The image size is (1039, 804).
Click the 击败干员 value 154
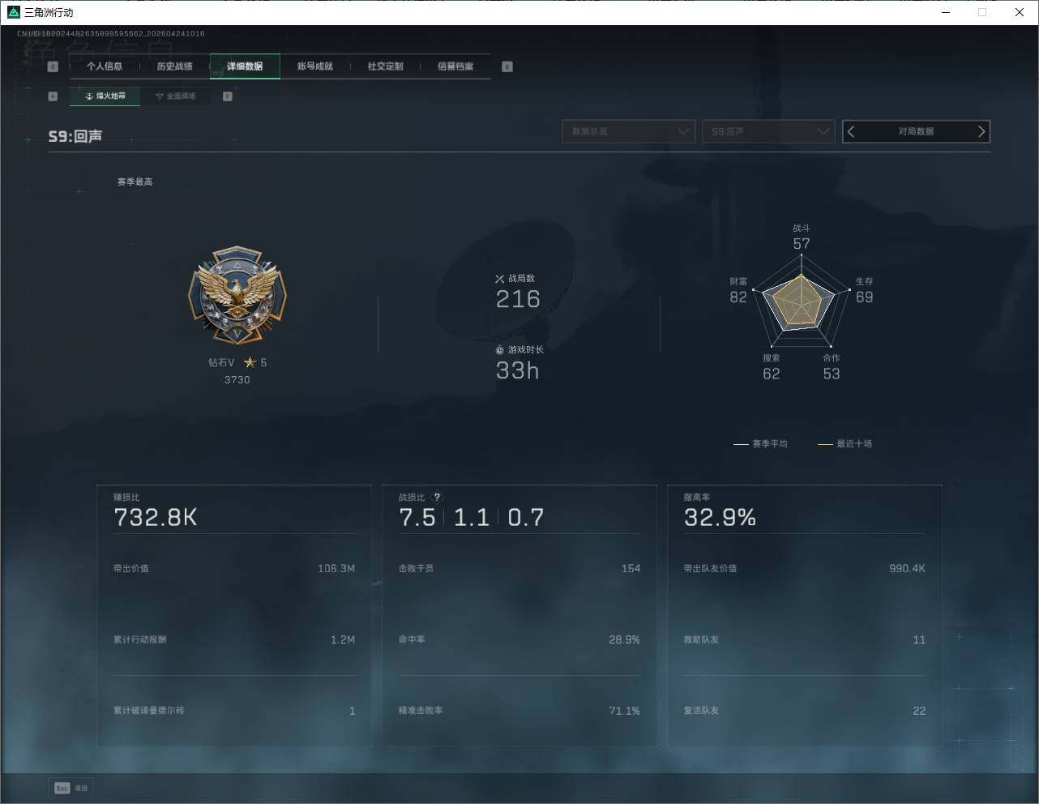[x=631, y=569]
